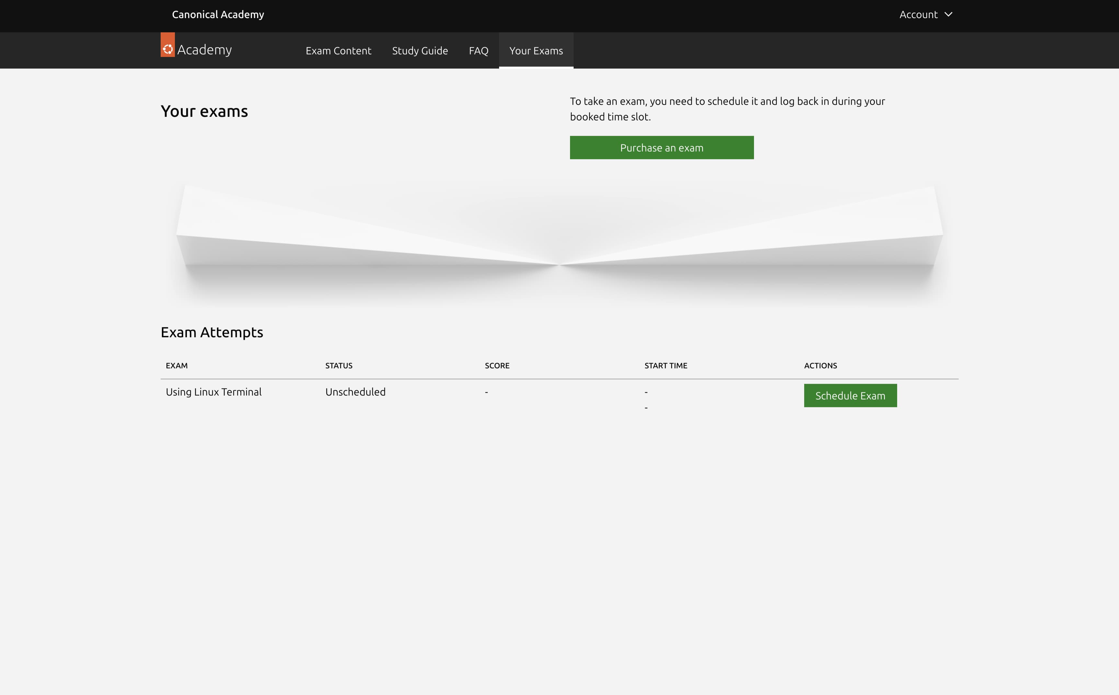Open the Exam Content tab
Image resolution: width=1119 pixels, height=695 pixels.
pyautogui.click(x=338, y=50)
